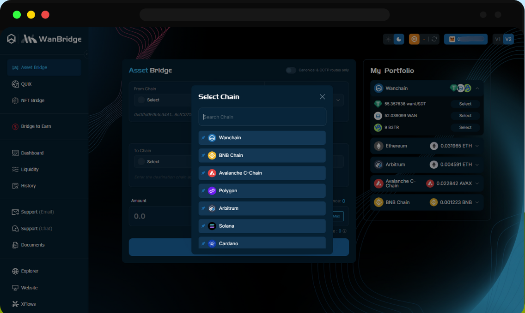
Task: Click the pin icon beside Arbitrum
Action: pos(203,208)
